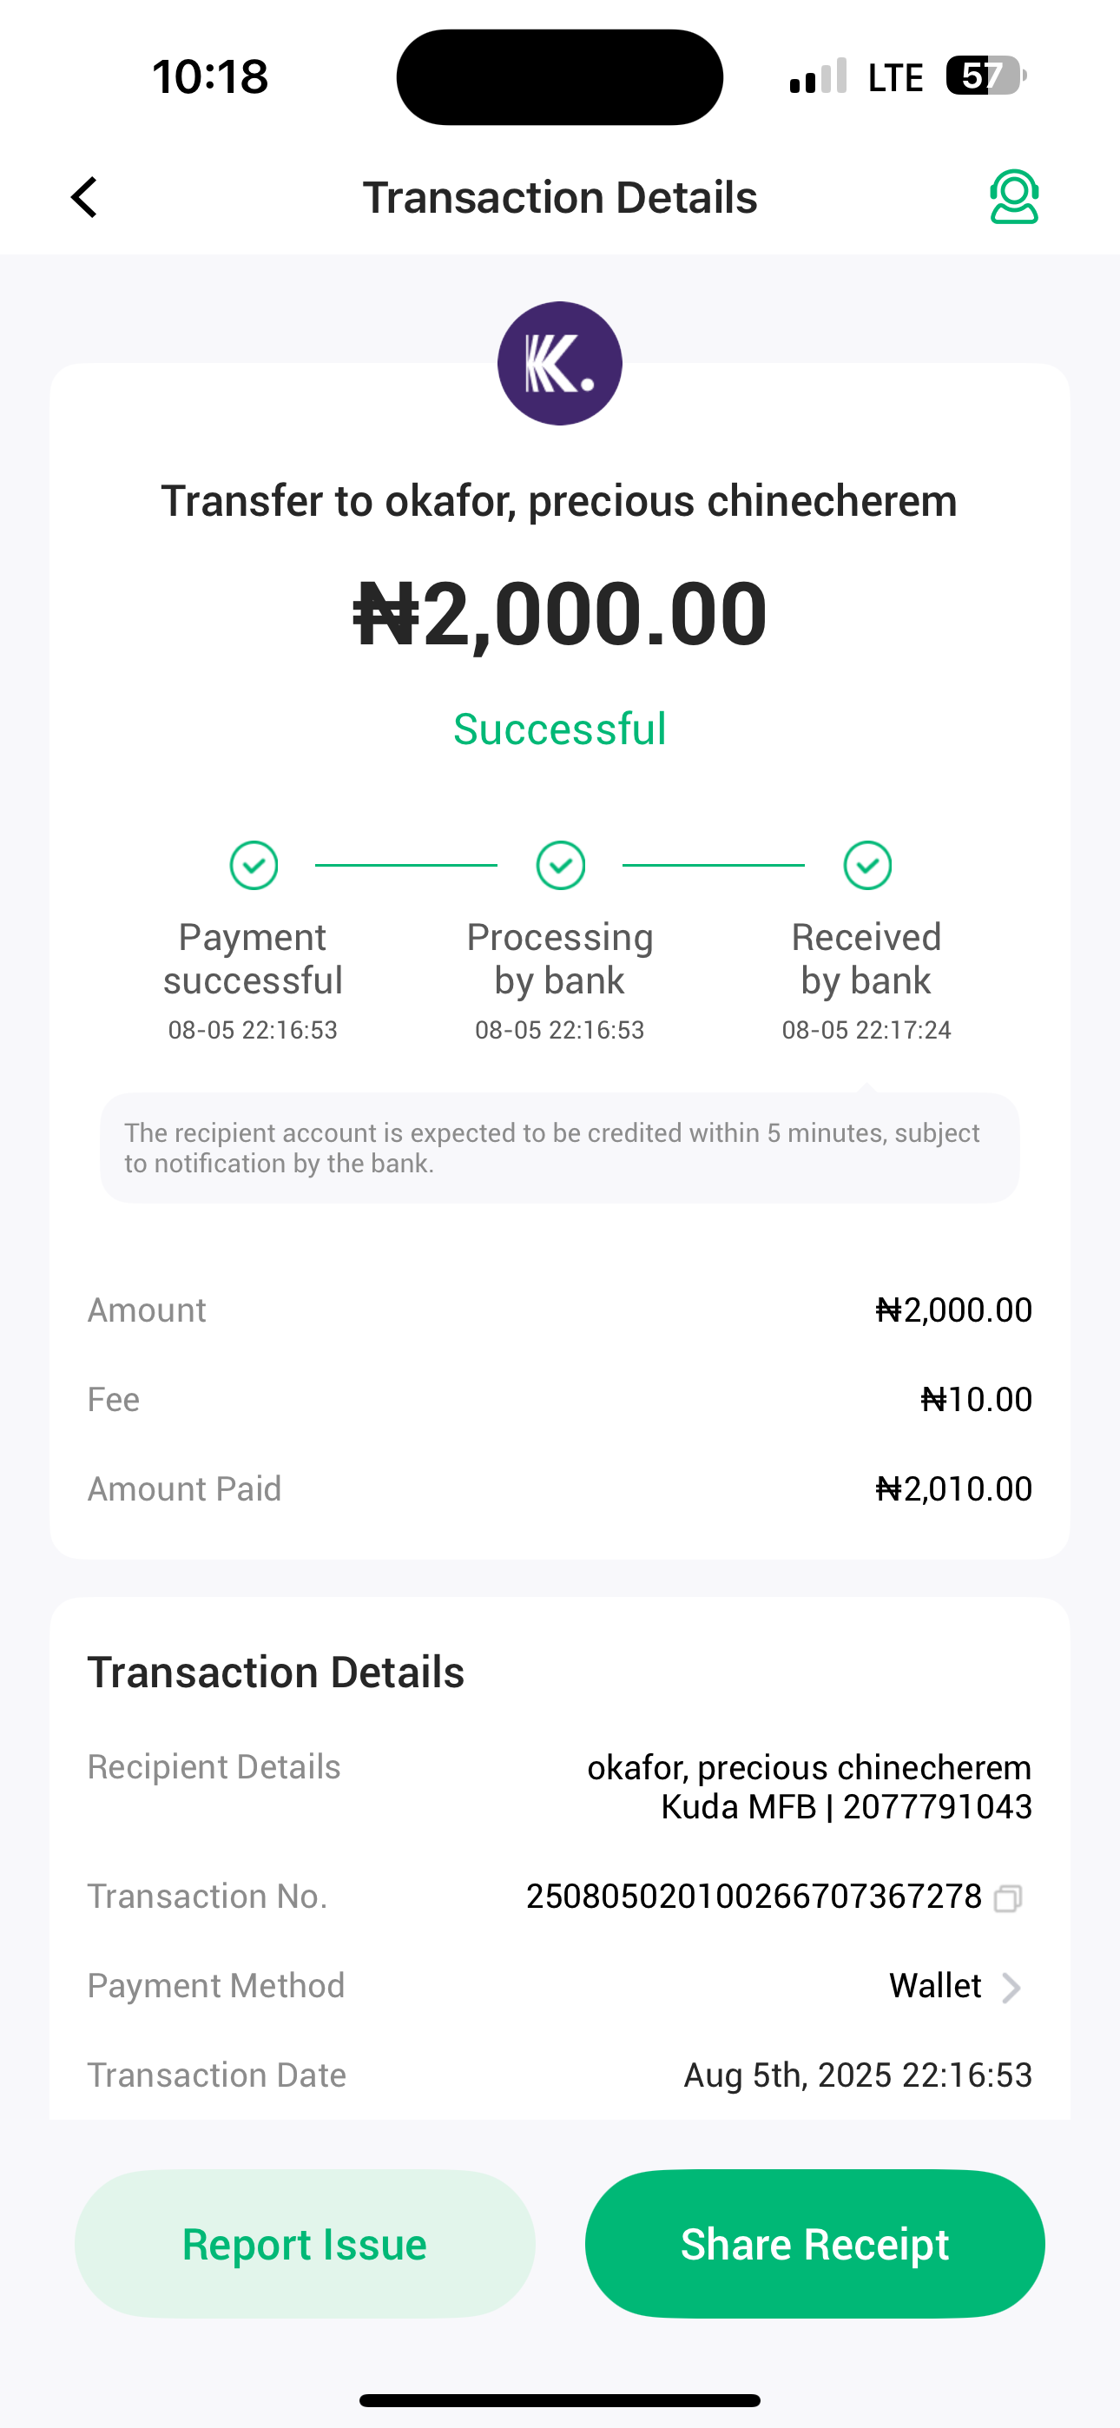Tap the Received by bank checkmark
1120x2428 pixels.
867,865
